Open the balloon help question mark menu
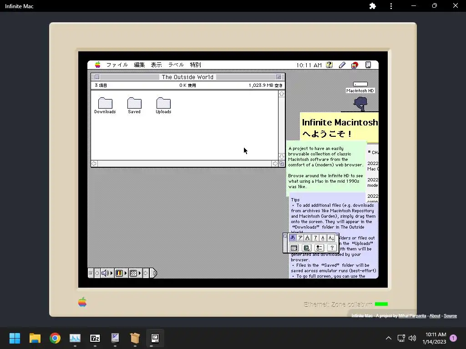This screenshot has height=349, width=466. tap(329, 65)
